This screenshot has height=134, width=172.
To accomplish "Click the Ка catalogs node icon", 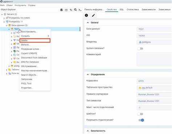I will click(x=15, y=40).
